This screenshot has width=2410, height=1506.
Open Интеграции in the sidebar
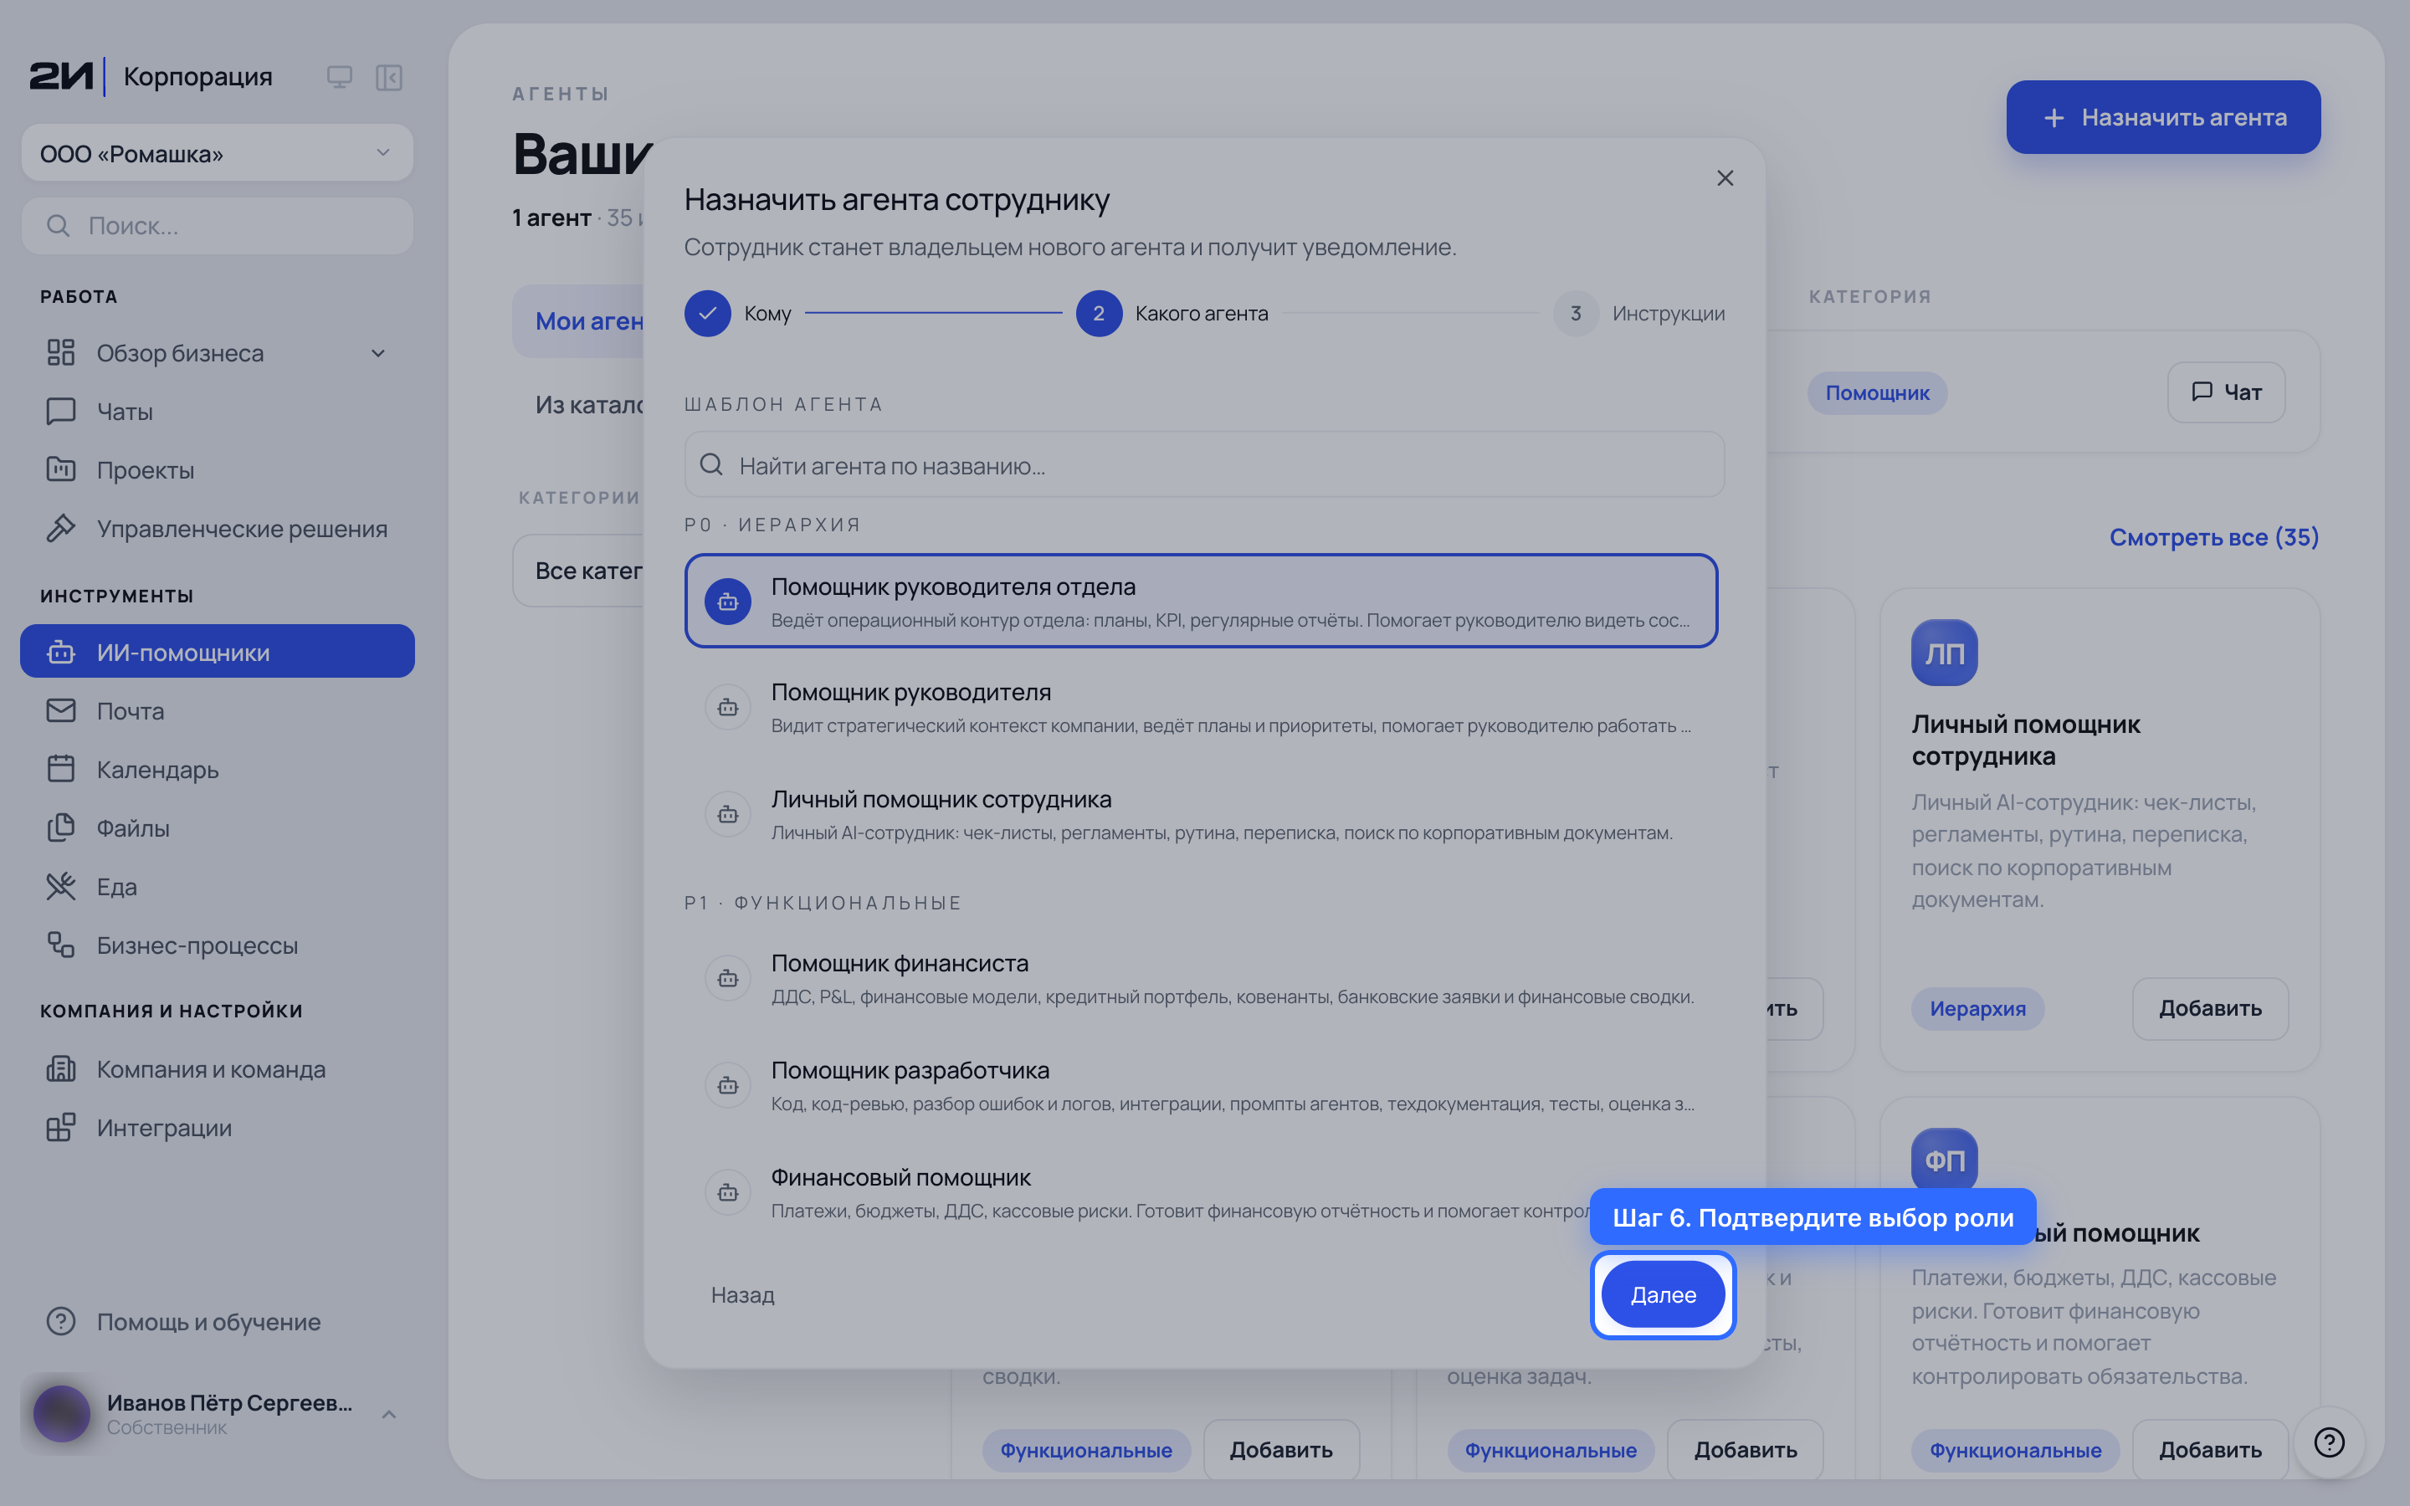pos(217,1128)
